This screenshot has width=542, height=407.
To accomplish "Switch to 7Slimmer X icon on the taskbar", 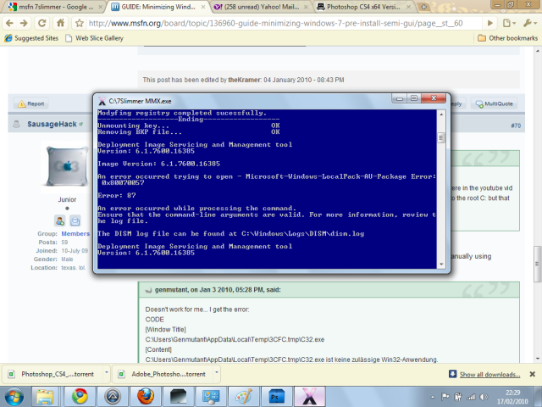I will click(309, 397).
